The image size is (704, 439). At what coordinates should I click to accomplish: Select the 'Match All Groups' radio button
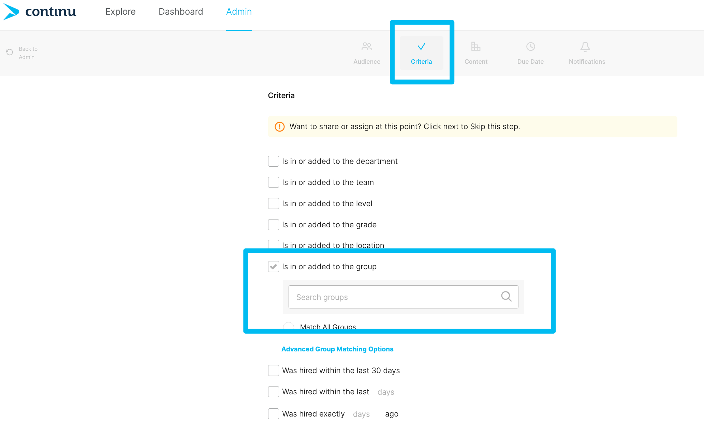click(288, 327)
